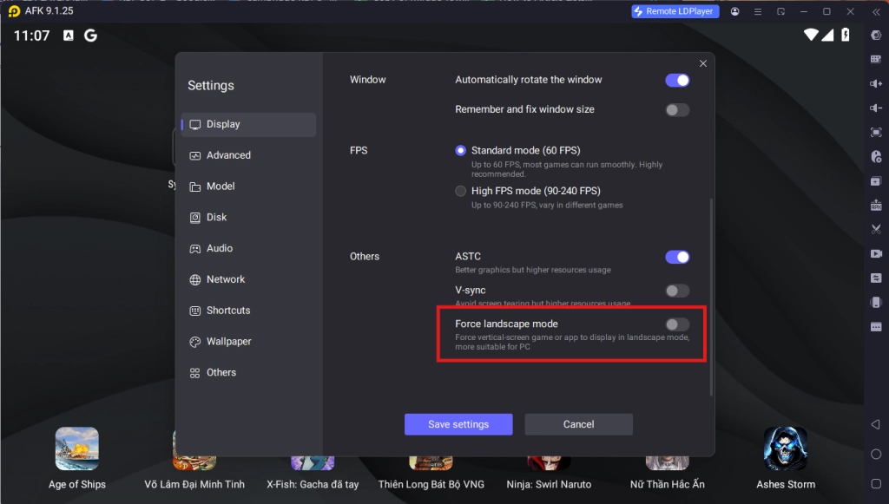Select High FPS mode (90-240 FPS)
Screen dimensions: 889x504
(460, 191)
